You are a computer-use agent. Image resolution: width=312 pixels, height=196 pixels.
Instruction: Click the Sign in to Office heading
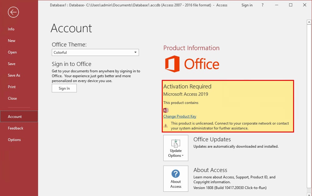click(x=71, y=64)
